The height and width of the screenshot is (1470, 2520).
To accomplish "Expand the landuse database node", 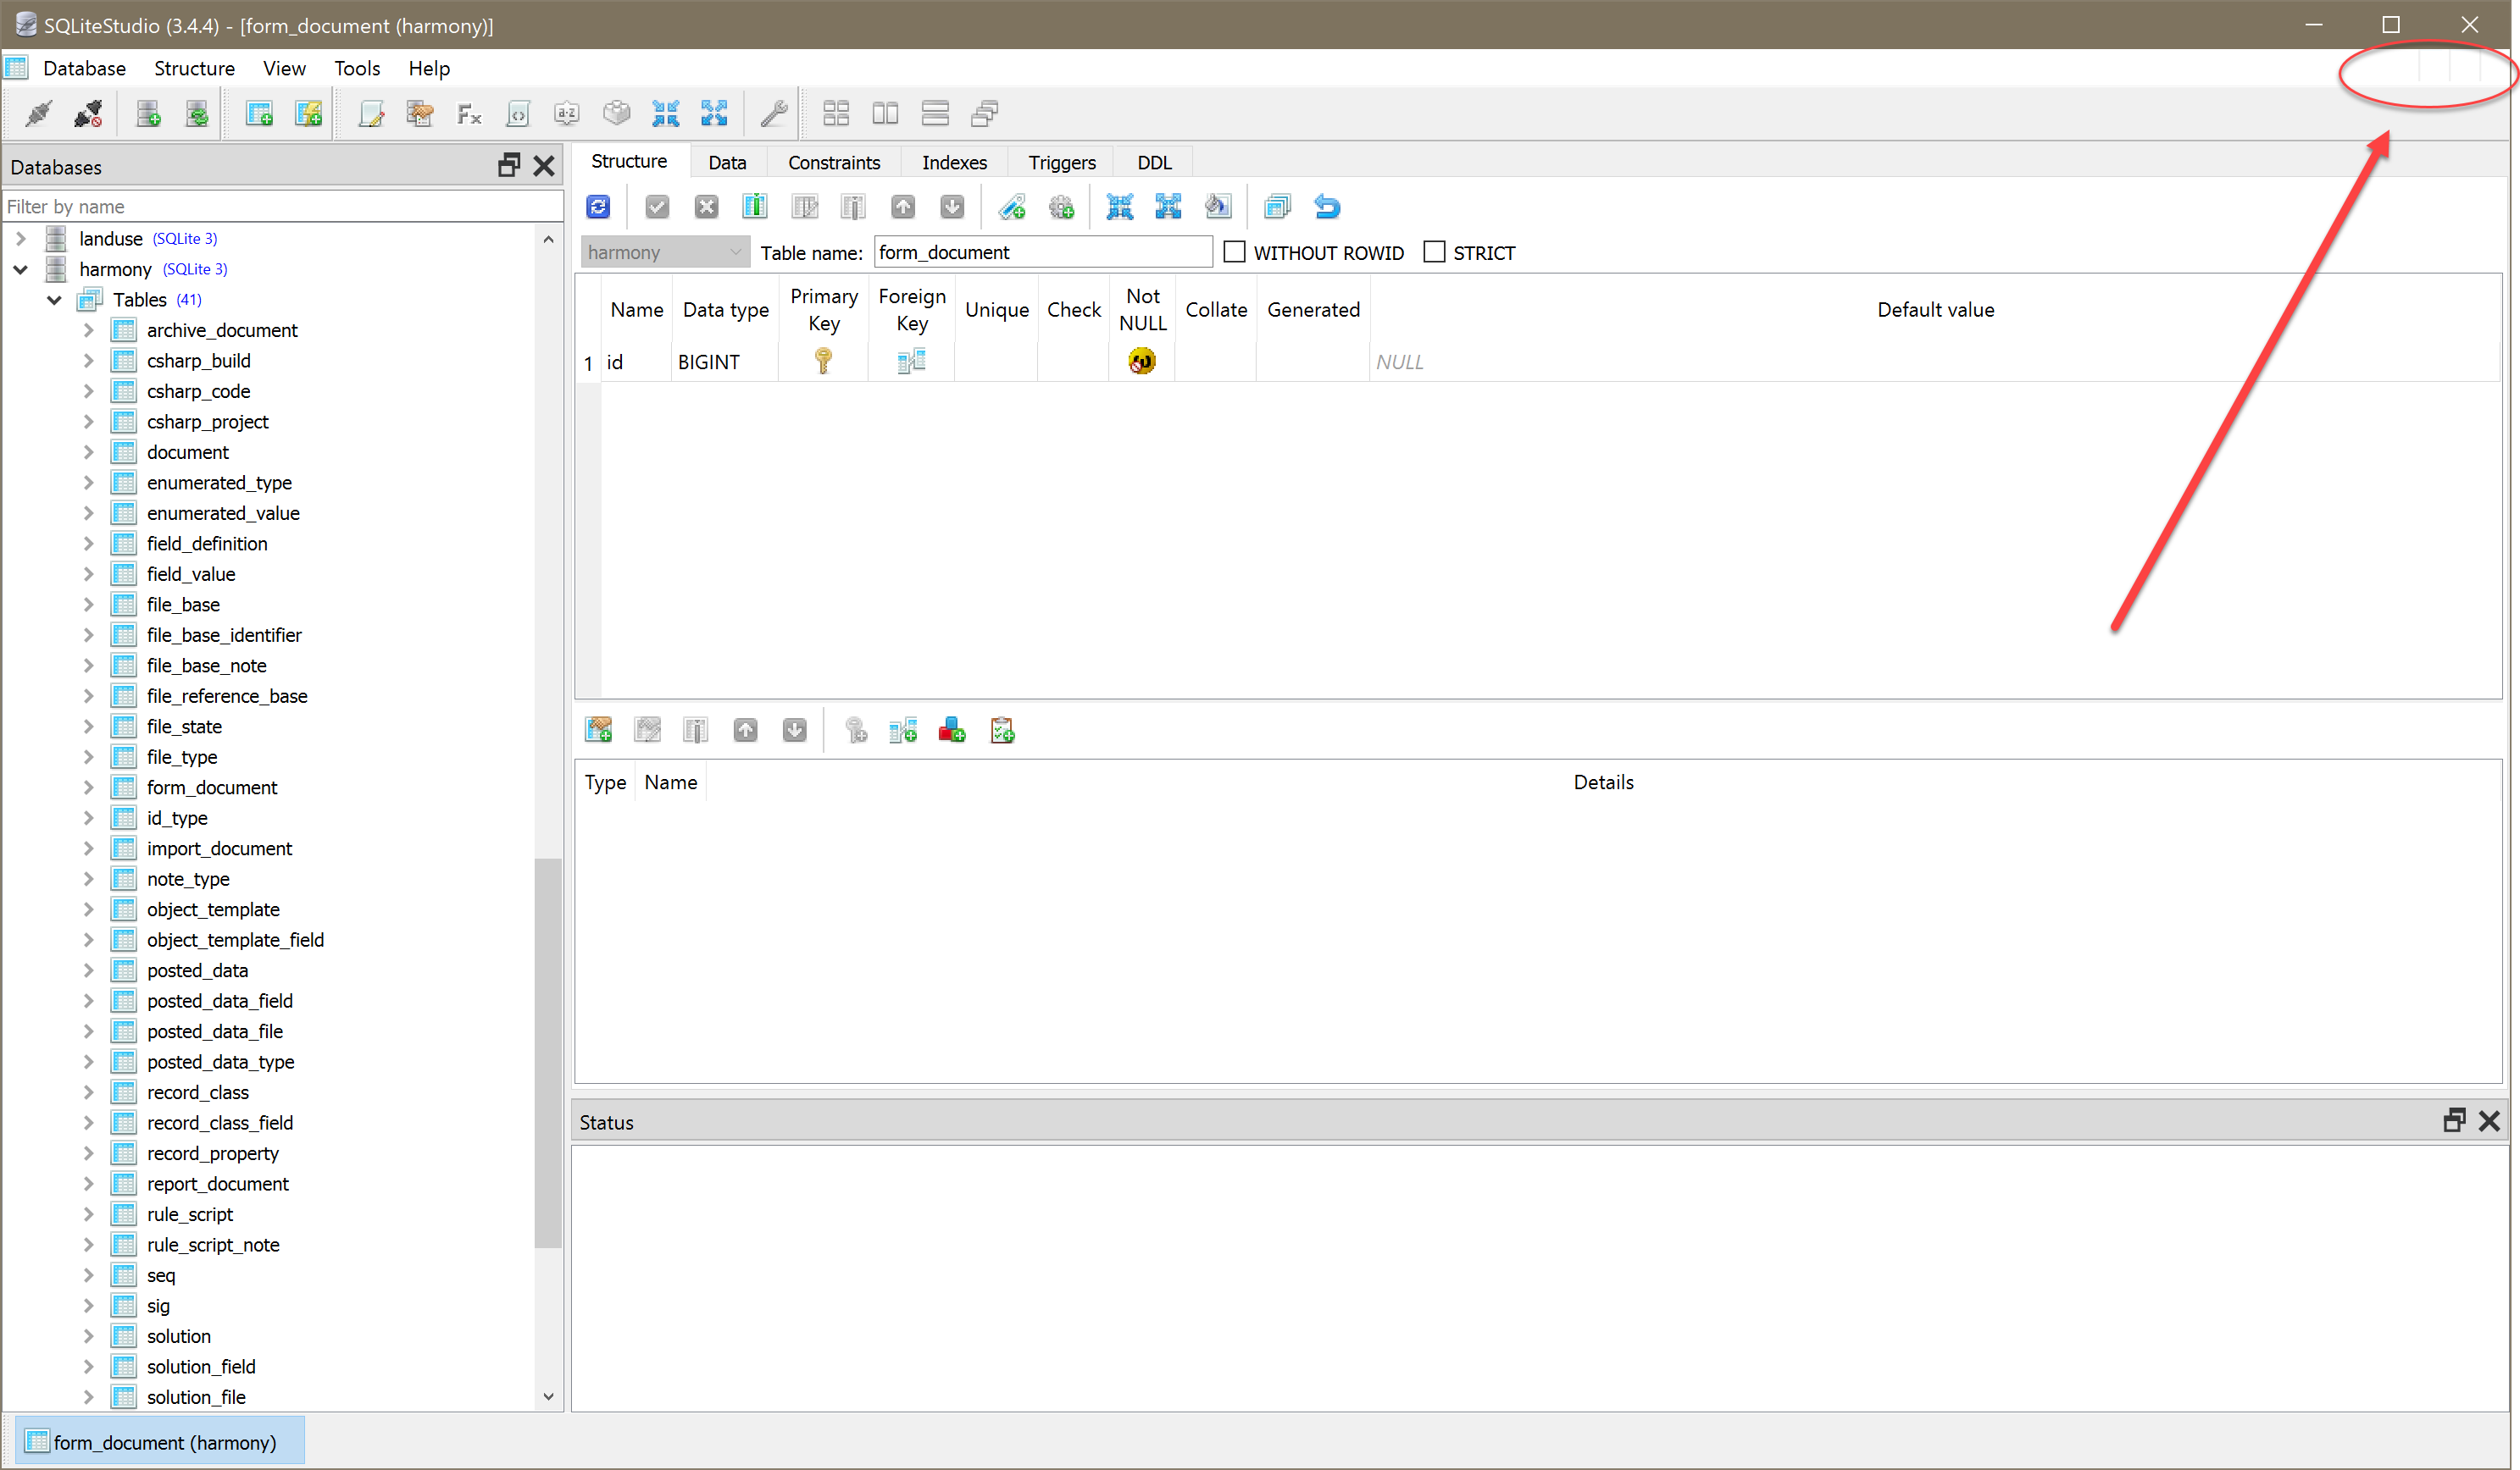I will (x=21, y=239).
